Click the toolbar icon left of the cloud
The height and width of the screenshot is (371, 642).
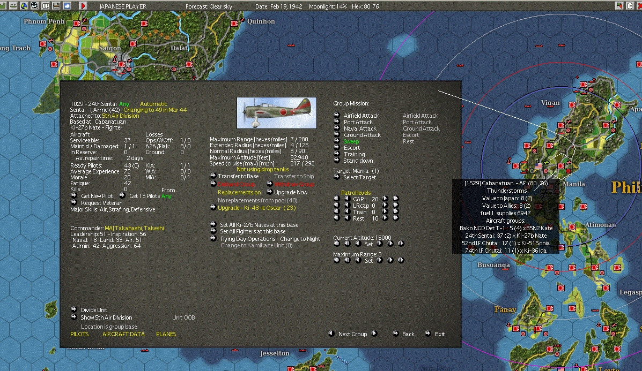(56, 5)
